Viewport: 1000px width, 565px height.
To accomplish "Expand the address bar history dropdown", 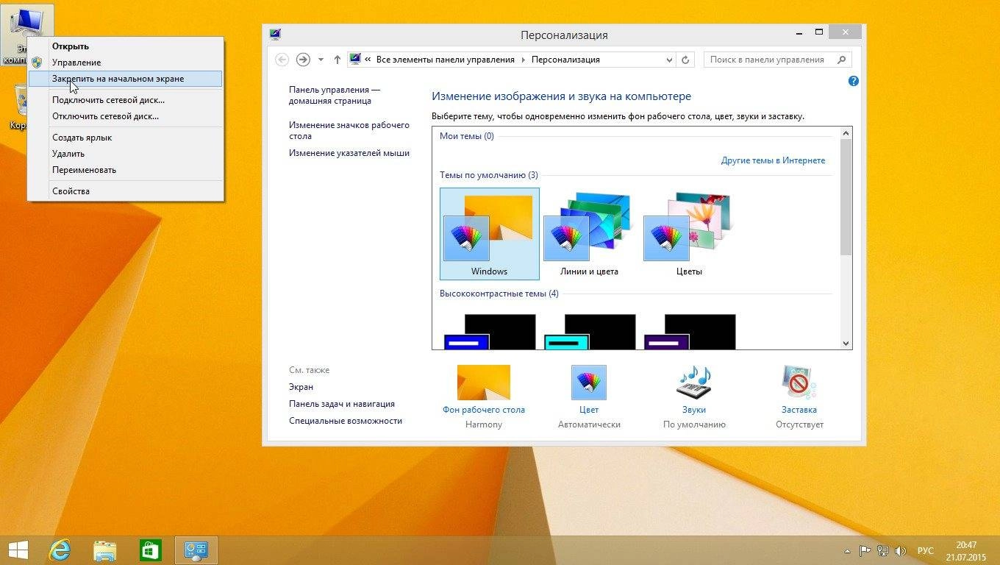I will point(669,60).
